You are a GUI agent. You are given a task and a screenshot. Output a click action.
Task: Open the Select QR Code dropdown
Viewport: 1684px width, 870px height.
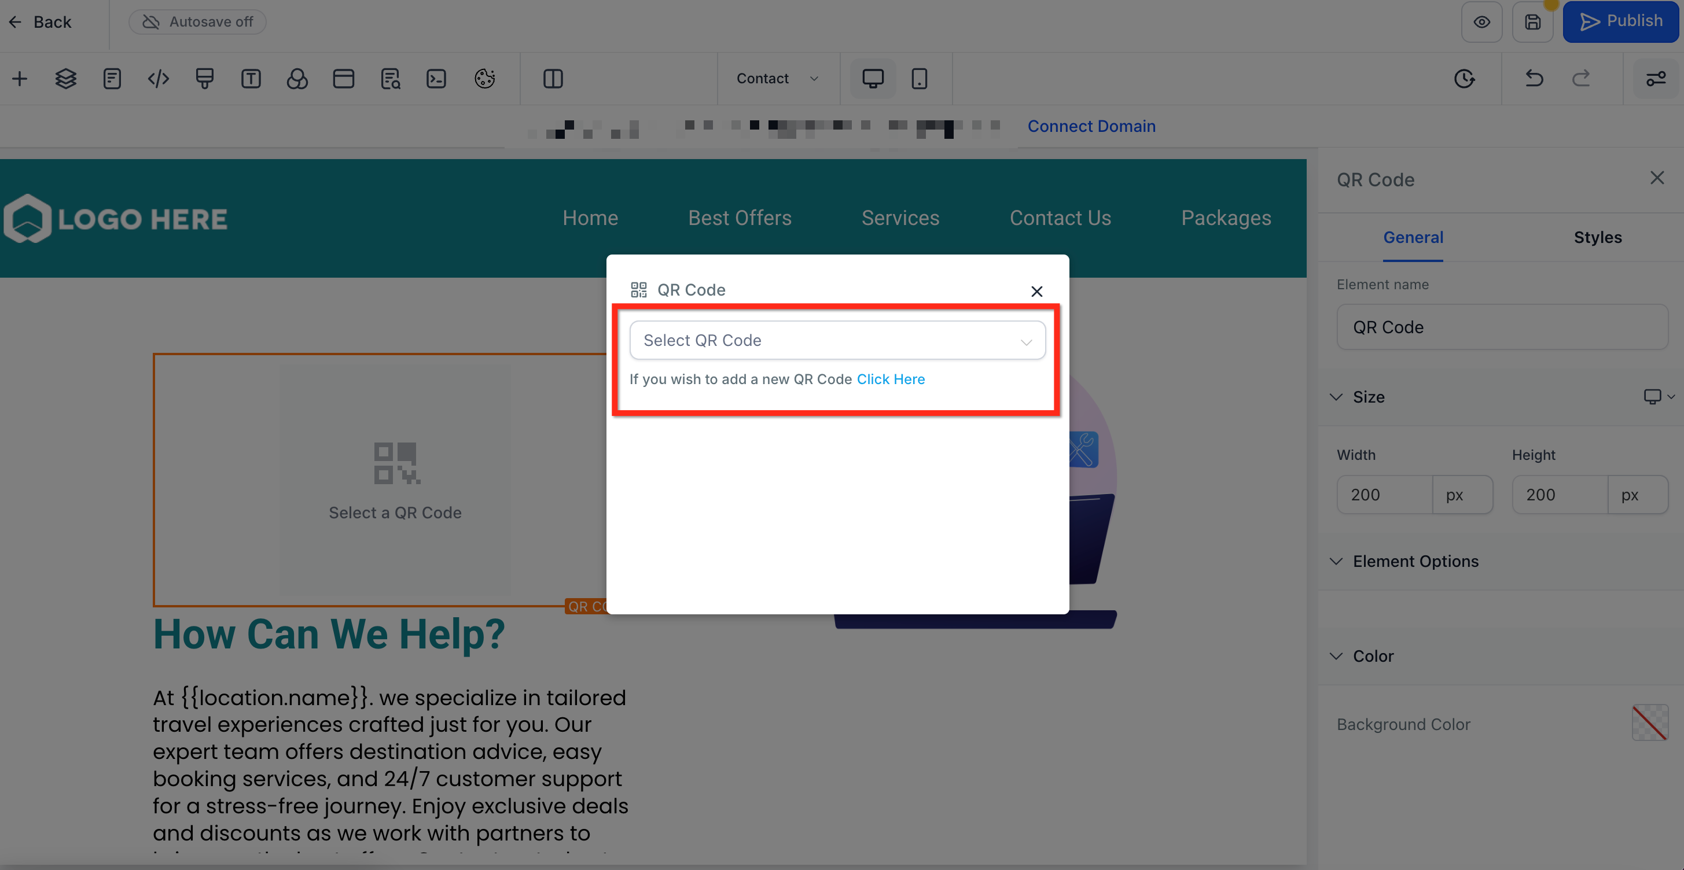pyautogui.click(x=837, y=340)
